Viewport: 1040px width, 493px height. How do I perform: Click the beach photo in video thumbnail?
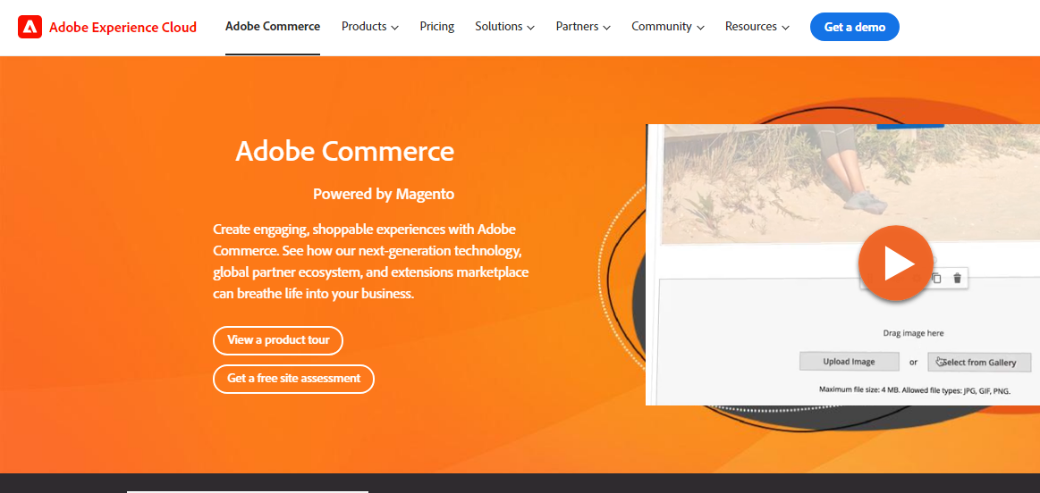(850, 184)
